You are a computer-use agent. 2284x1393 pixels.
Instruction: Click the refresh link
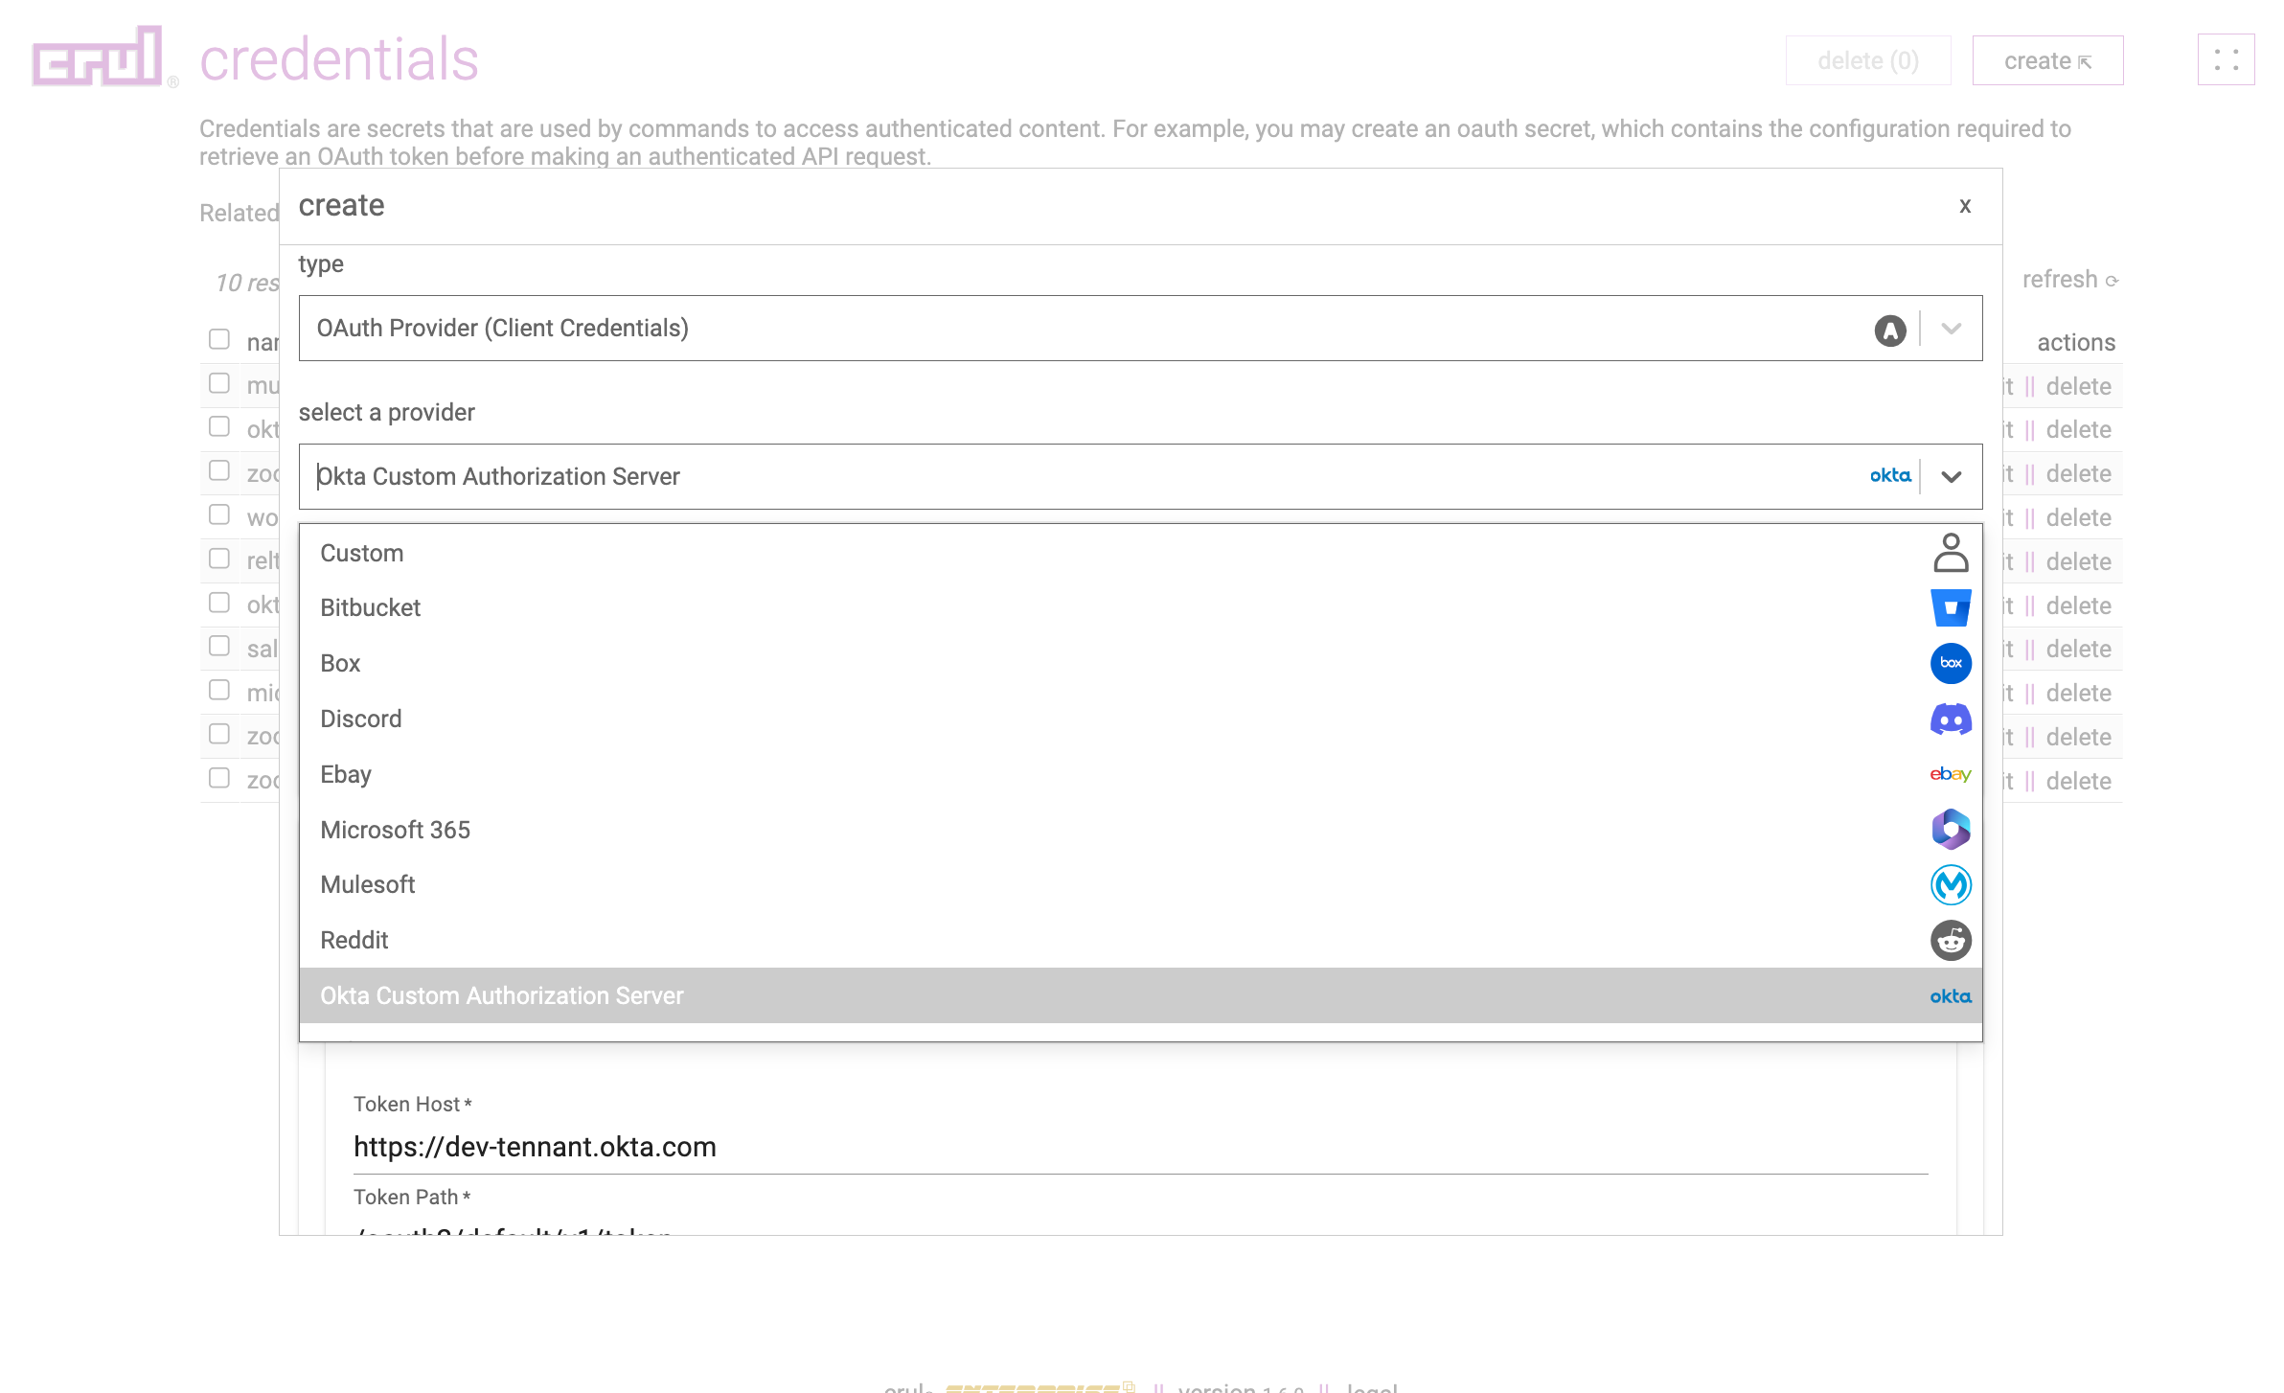tap(2069, 280)
